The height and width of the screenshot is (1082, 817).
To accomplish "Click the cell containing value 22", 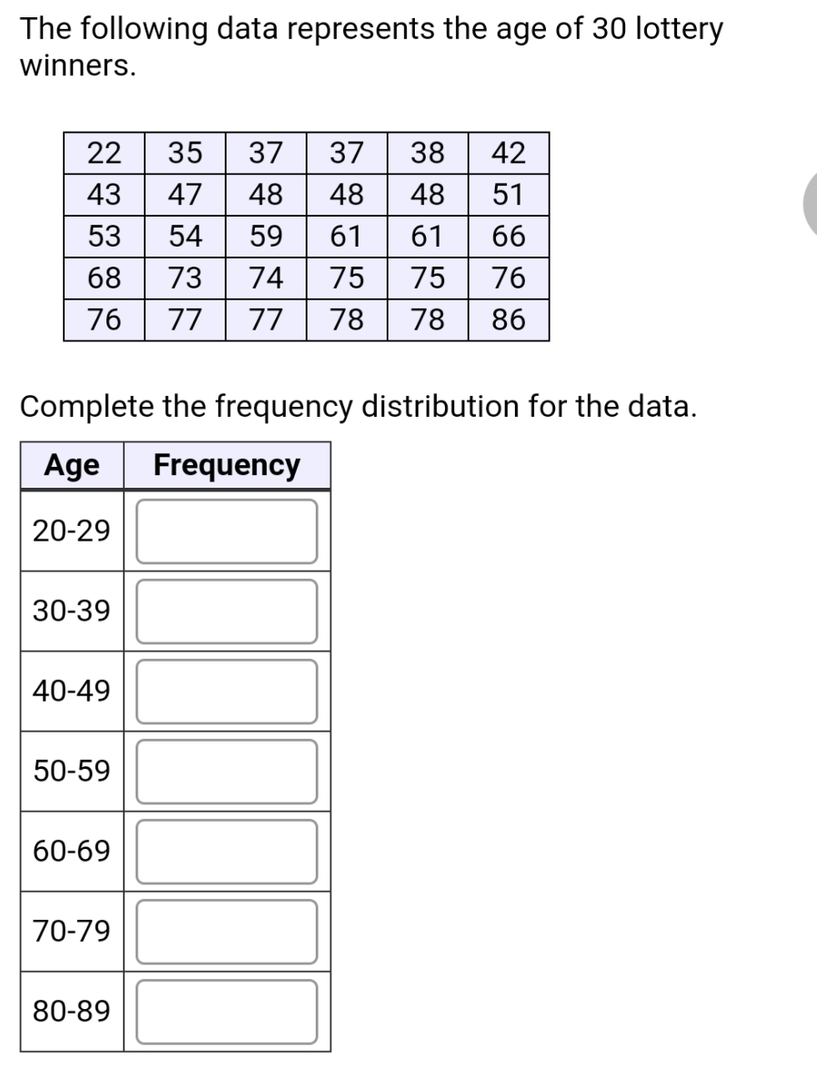I will point(103,153).
